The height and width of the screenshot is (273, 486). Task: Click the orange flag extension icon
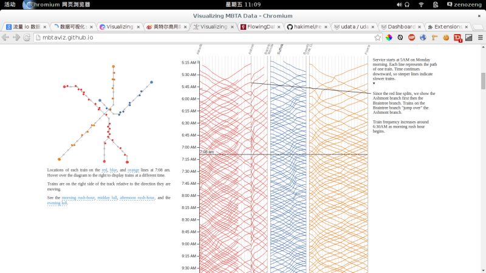click(x=434, y=38)
